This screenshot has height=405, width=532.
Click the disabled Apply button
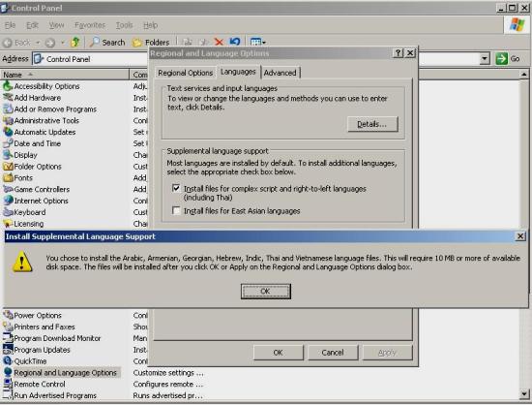coord(387,353)
